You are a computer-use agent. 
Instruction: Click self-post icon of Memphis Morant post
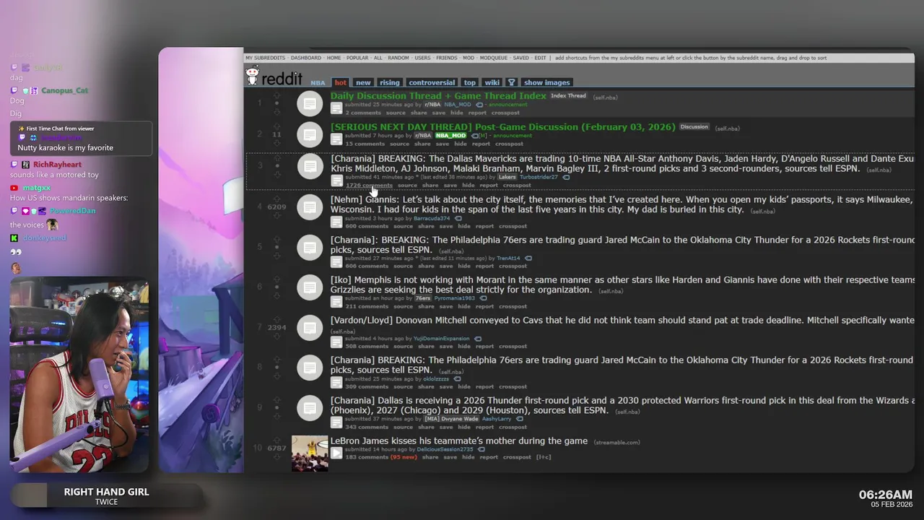point(310,287)
